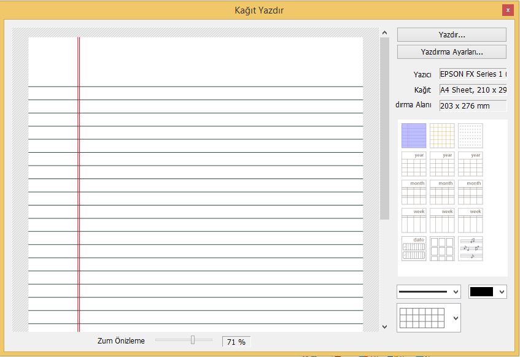Click the Zum Önizleme label

tap(121, 341)
